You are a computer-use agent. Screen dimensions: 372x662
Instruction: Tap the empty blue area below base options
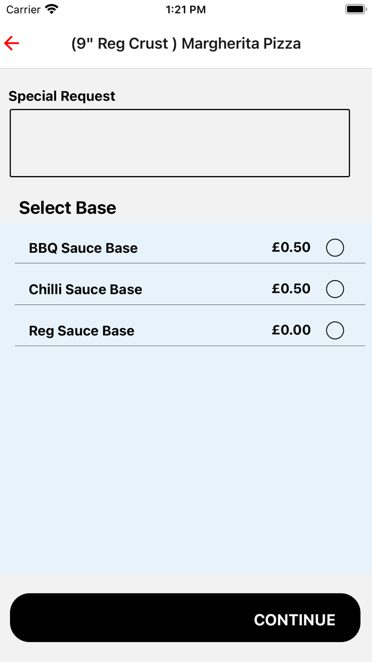186,458
